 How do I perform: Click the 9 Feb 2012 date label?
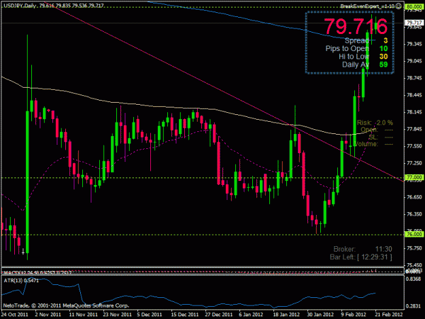click(x=354, y=314)
